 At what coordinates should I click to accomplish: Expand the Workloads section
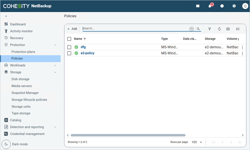55,65
